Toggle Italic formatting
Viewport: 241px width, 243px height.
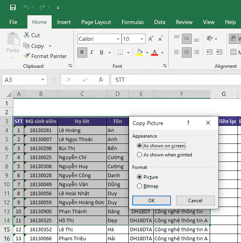click(92, 52)
